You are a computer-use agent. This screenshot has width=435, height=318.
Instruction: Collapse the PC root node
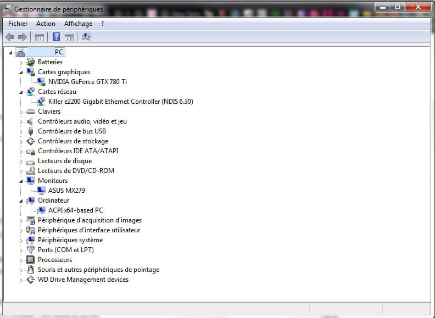pyautogui.click(x=10, y=52)
